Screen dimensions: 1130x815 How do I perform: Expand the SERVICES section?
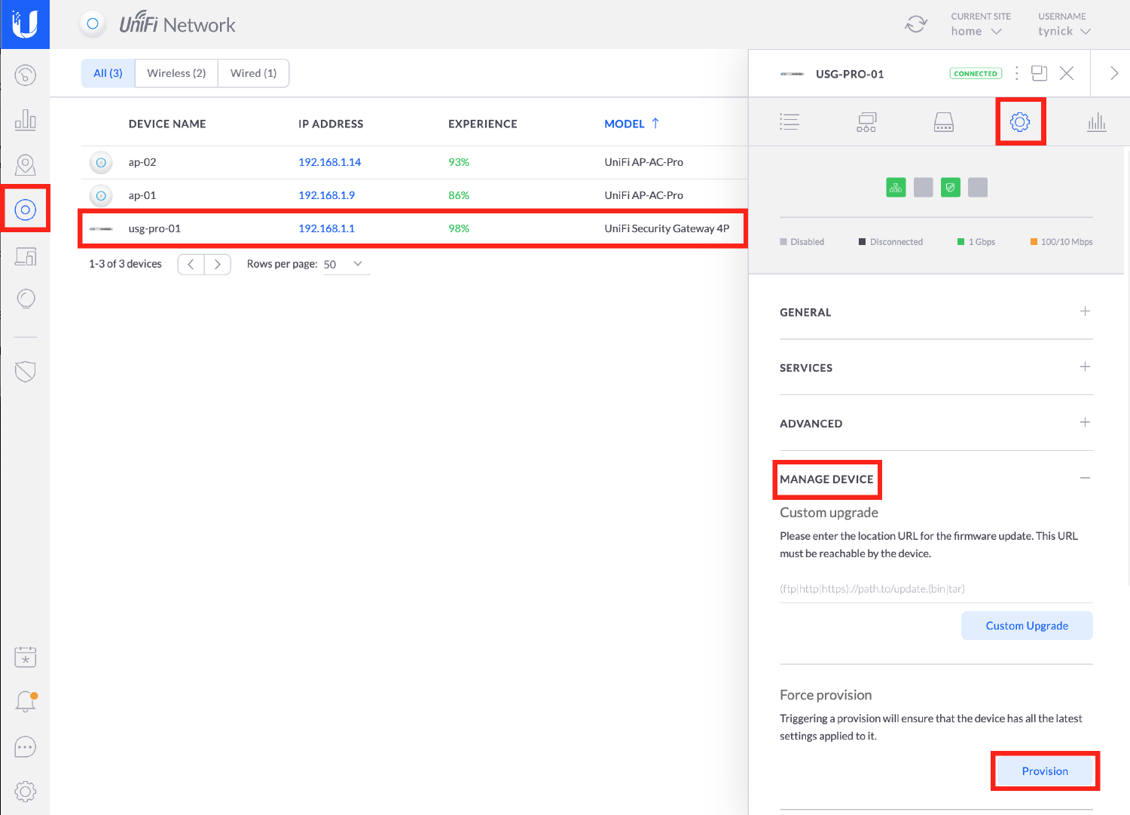1085,366
